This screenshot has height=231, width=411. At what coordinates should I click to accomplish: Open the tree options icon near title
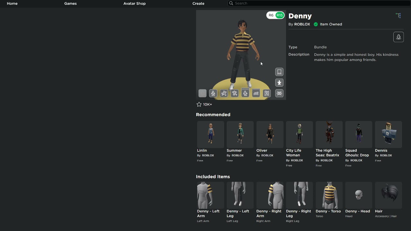click(x=398, y=15)
